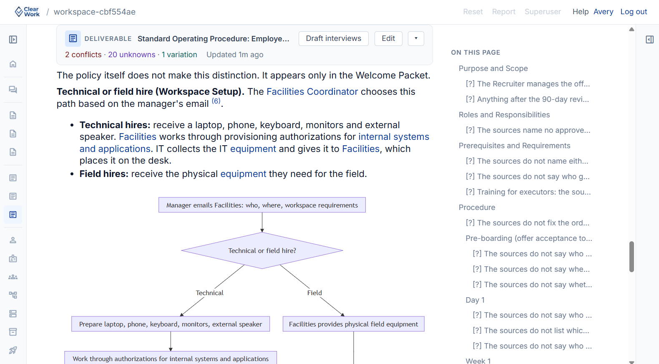Click the outline scrollbar up arrow
This screenshot has height=364, width=659.
[x=631, y=29]
